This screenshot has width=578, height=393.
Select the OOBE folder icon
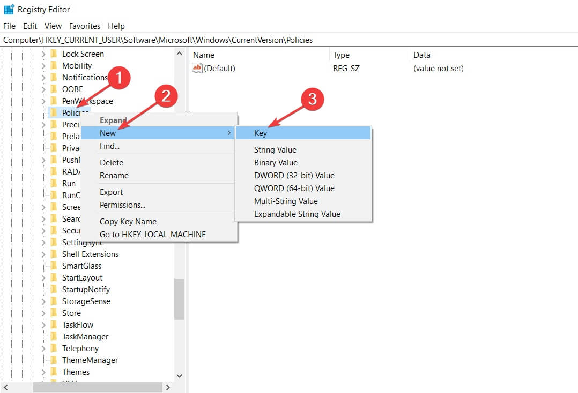tap(54, 89)
